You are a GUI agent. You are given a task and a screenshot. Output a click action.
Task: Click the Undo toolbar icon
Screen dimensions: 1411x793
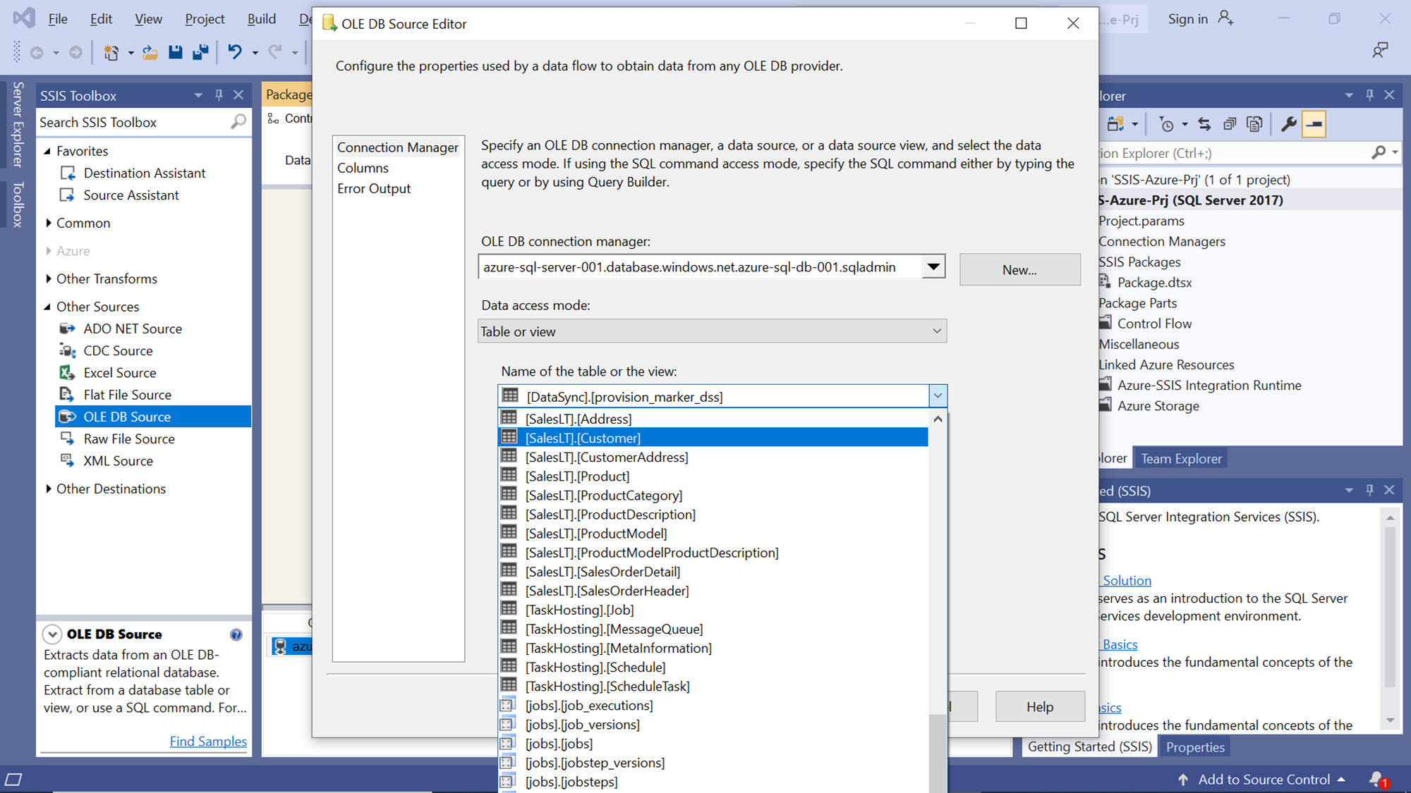coord(235,52)
